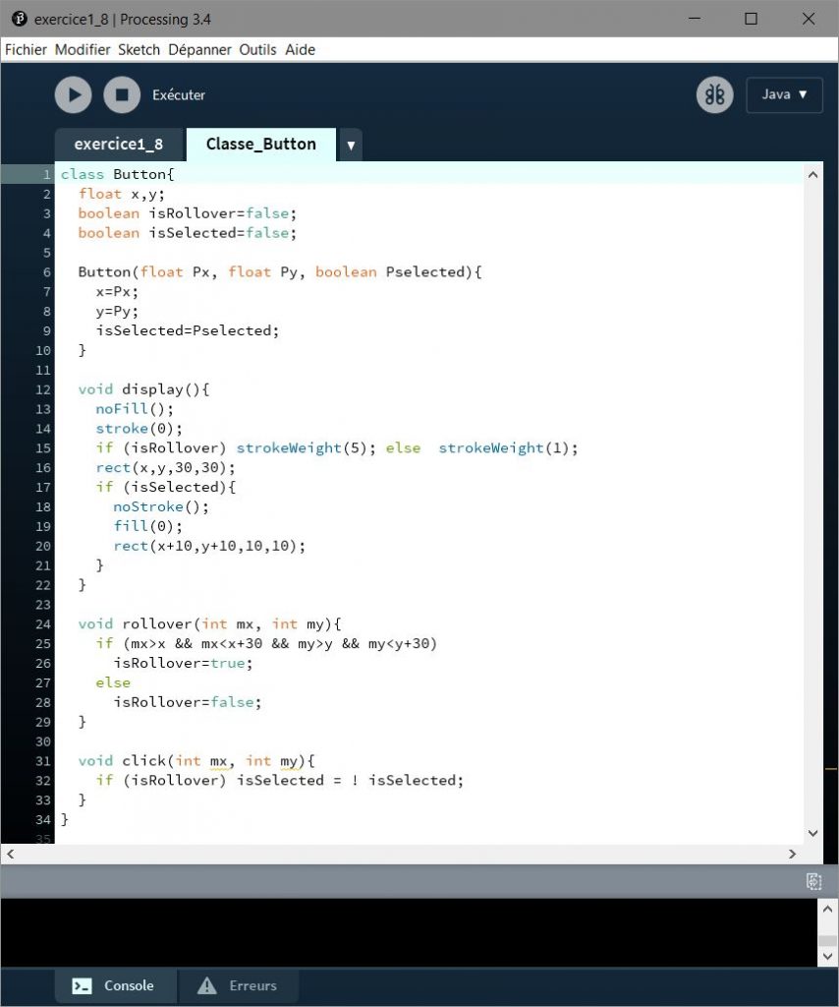This screenshot has width=839, height=1007.
Task: Open the debugger butterfly icon
Action: (x=714, y=95)
